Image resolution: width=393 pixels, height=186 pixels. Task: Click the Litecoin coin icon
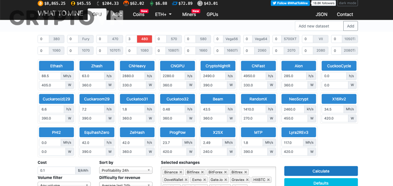[200, 3]
